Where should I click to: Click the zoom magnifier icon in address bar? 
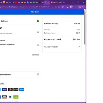point(52,7)
